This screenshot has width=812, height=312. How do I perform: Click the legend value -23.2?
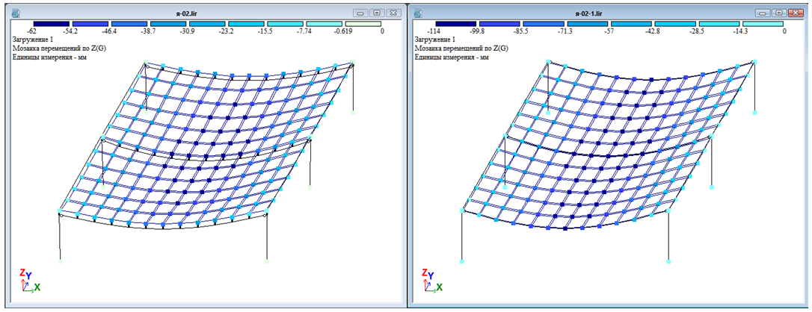click(x=227, y=31)
